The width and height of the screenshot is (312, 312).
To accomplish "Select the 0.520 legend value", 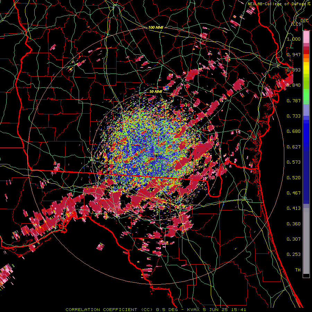I will point(294,178).
